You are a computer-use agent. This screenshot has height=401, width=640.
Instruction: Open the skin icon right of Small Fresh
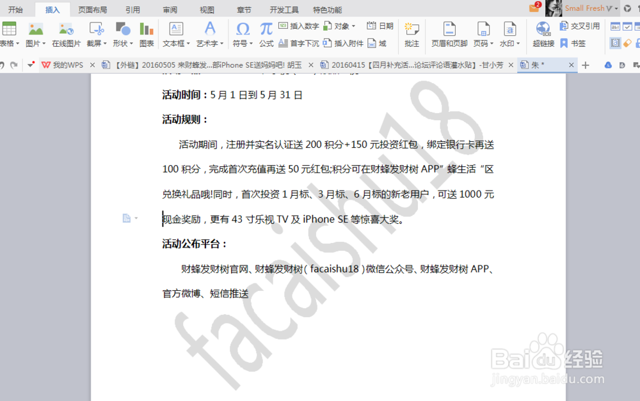point(627,8)
